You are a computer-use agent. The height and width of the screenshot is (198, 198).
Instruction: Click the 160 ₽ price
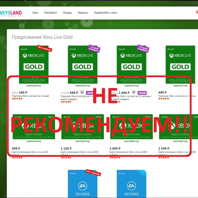[x=23, y=93]
